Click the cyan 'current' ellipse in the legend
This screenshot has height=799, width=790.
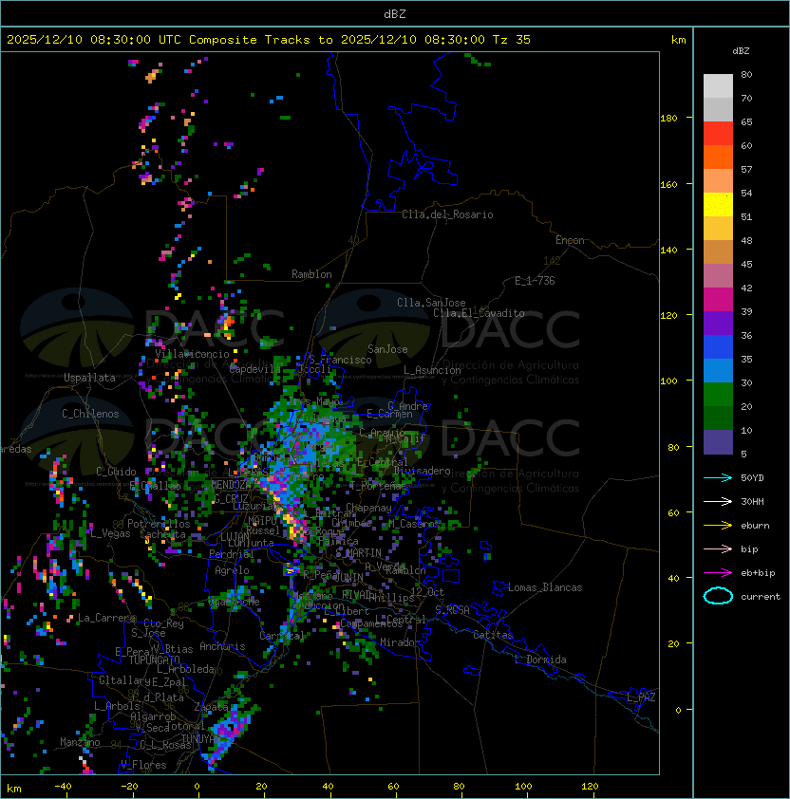click(718, 596)
